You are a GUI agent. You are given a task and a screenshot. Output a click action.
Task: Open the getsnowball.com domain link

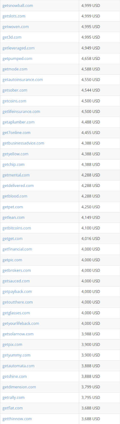point(18,5)
